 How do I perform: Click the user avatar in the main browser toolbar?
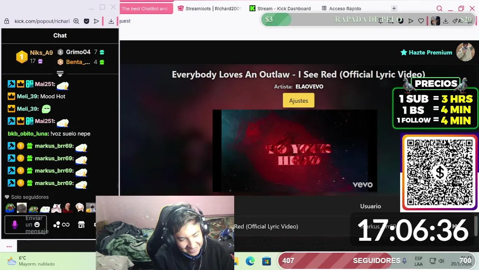pos(435,21)
